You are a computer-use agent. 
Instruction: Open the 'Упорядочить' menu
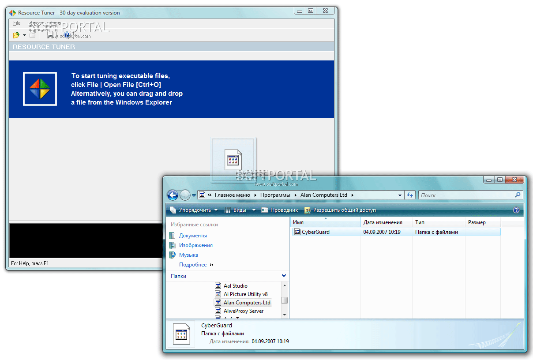[194, 210]
